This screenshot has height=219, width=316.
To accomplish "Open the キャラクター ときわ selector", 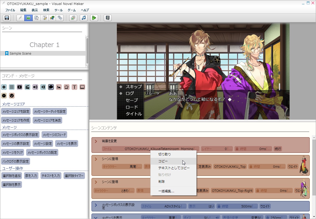I will click(114, 191).
